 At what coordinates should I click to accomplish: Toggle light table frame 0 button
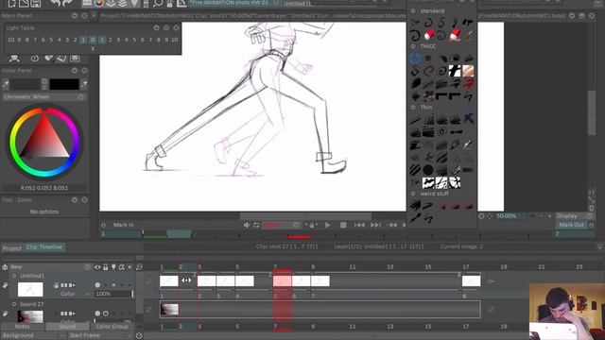click(93, 40)
